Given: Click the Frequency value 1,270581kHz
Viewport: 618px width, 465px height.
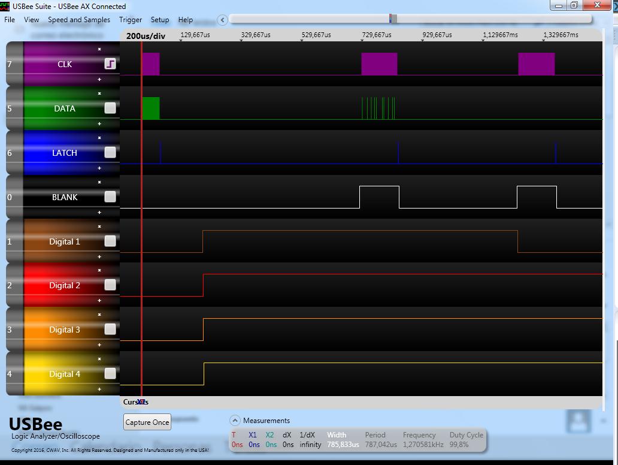Looking at the screenshot, I should pyautogui.click(x=423, y=445).
